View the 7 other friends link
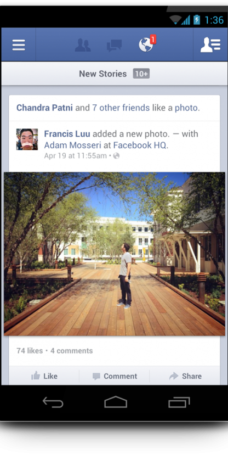Viewport: 228px width, 459px height. click(121, 108)
